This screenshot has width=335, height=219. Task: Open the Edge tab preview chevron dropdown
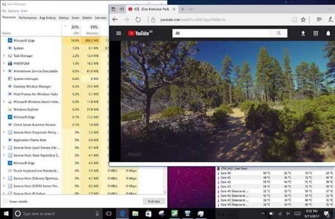click(x=191, y=9)
